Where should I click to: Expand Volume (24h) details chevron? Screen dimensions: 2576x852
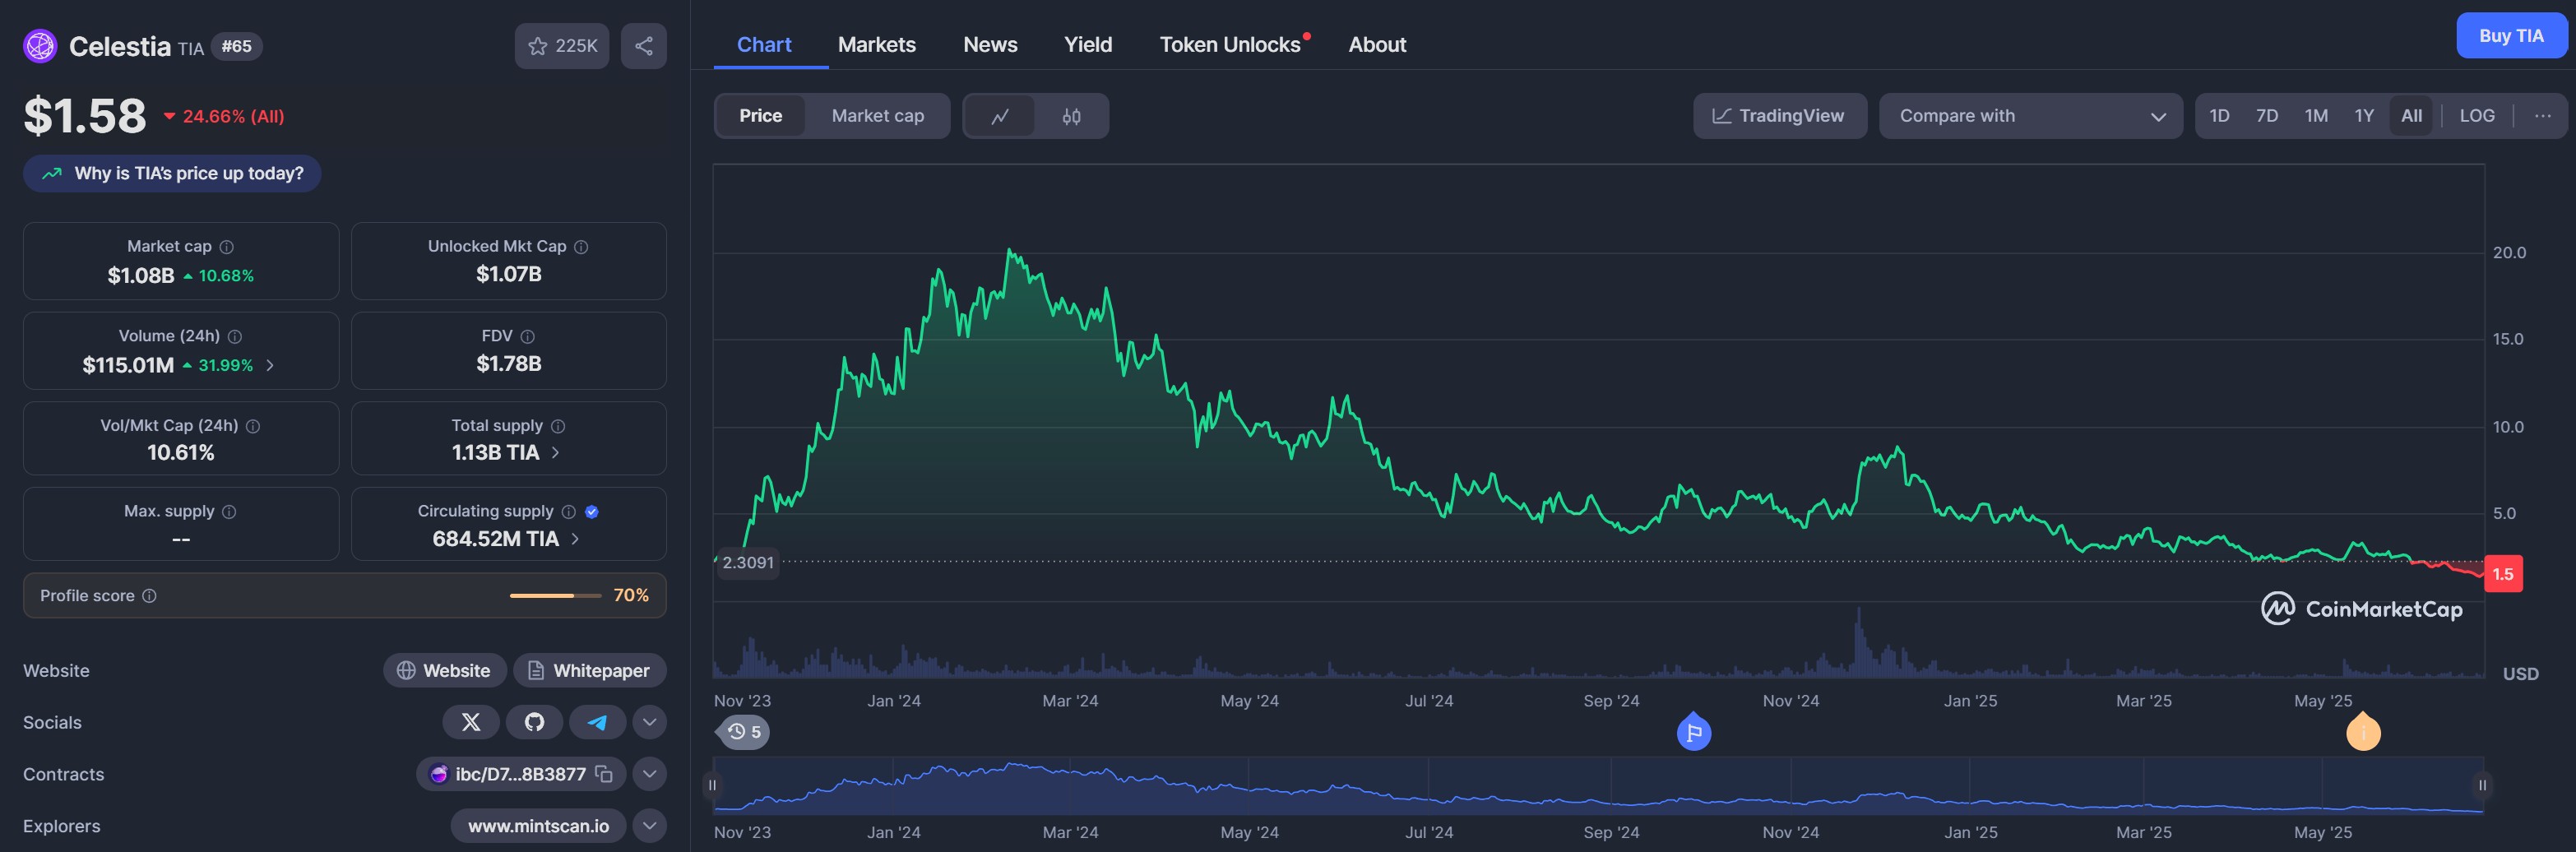[x=270, y=366]
